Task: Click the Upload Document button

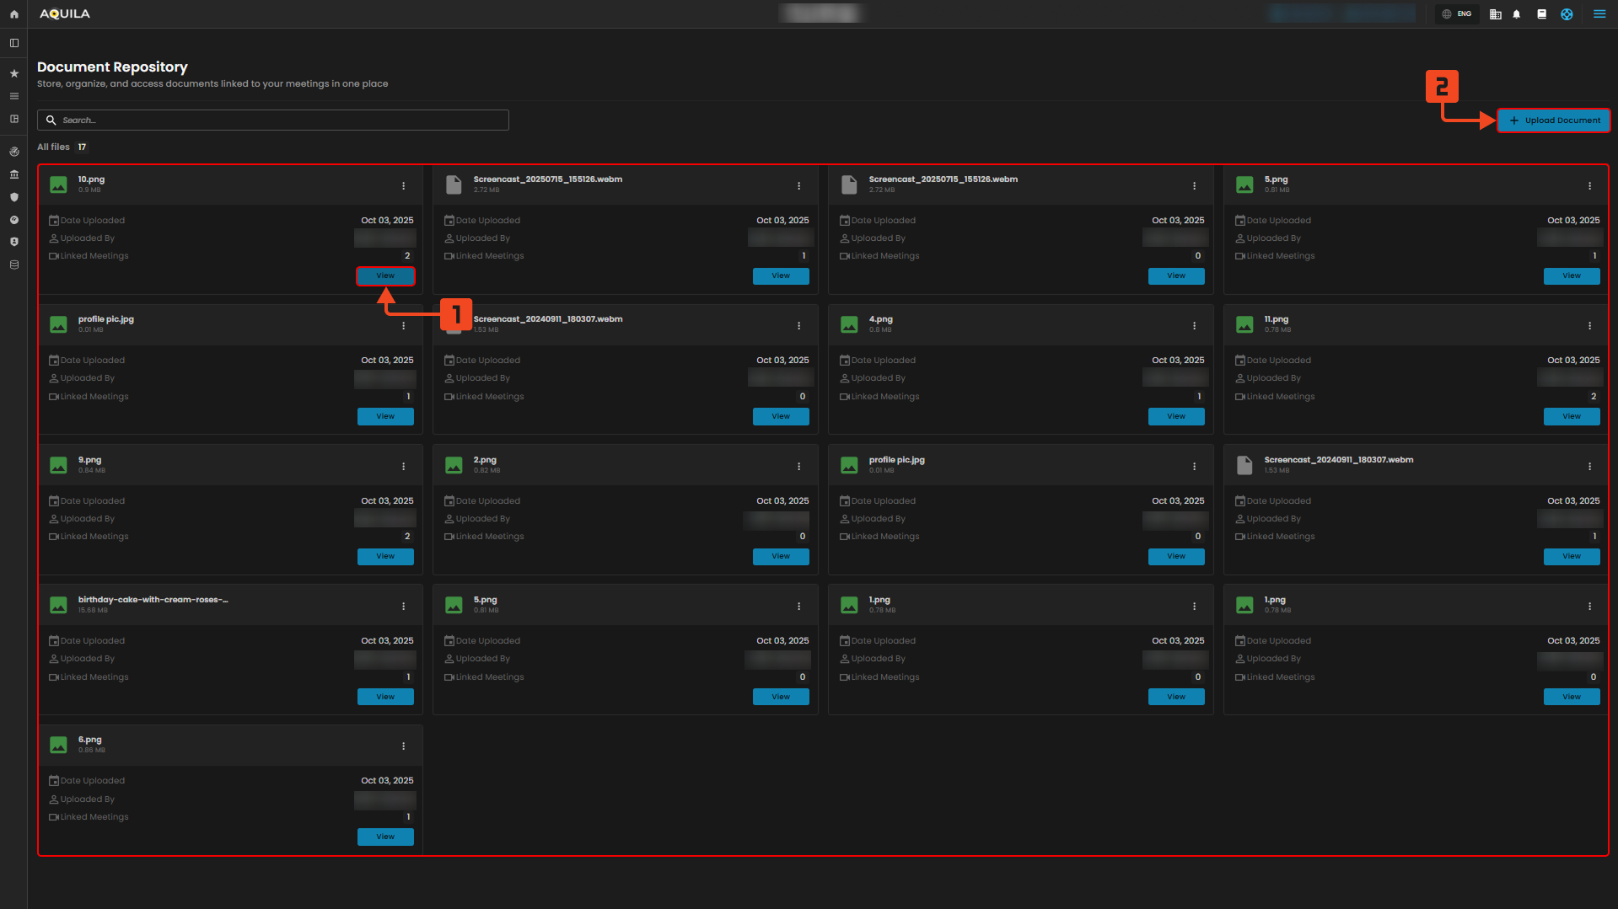Action: [1554, 120]
